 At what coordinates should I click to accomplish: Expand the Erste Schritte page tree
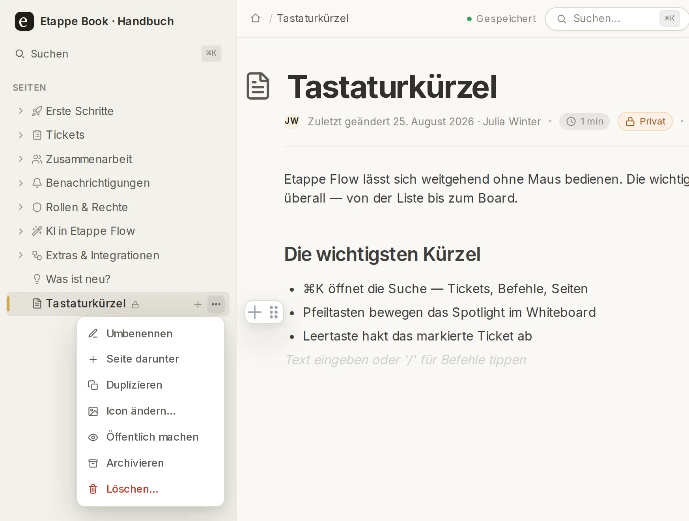(21, 111)
